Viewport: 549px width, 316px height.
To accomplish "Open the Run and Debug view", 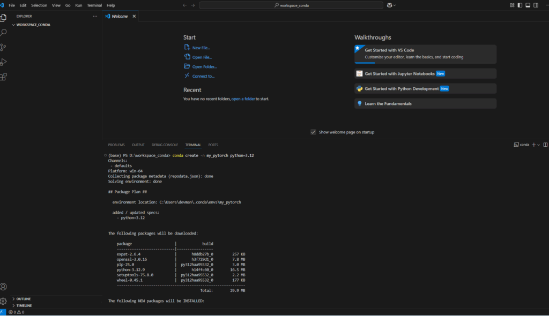I will click(x=4, y=62).
